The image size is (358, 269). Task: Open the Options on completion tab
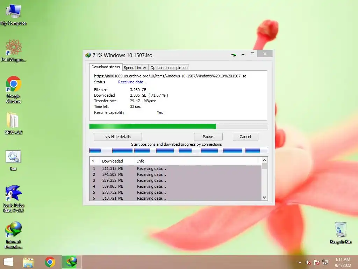coord(169,68)
